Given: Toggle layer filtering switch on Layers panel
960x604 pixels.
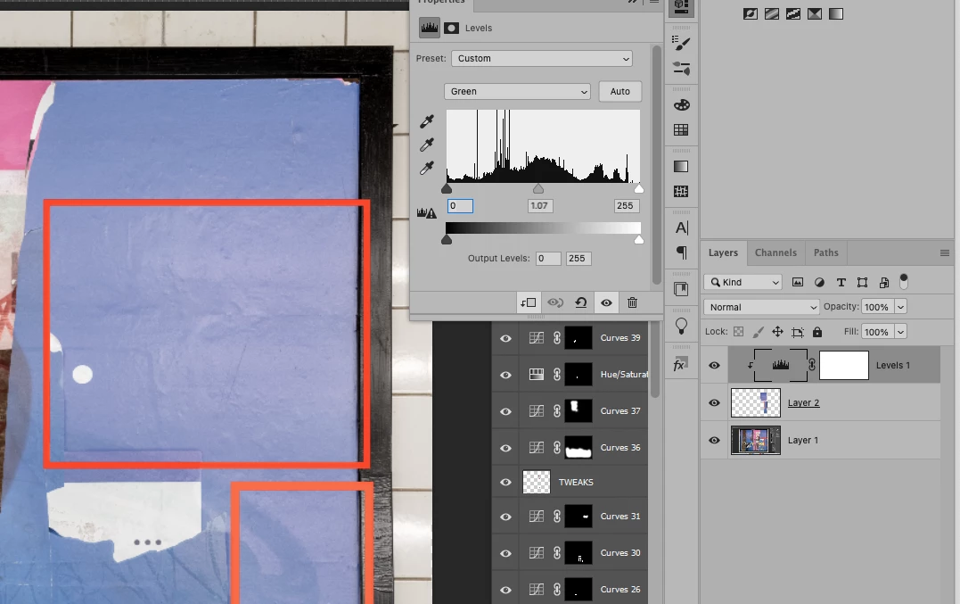Looking at the screenshot, I should tap(903, 281).
